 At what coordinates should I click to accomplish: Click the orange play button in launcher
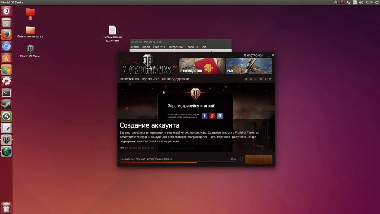[x=259, y=159]
